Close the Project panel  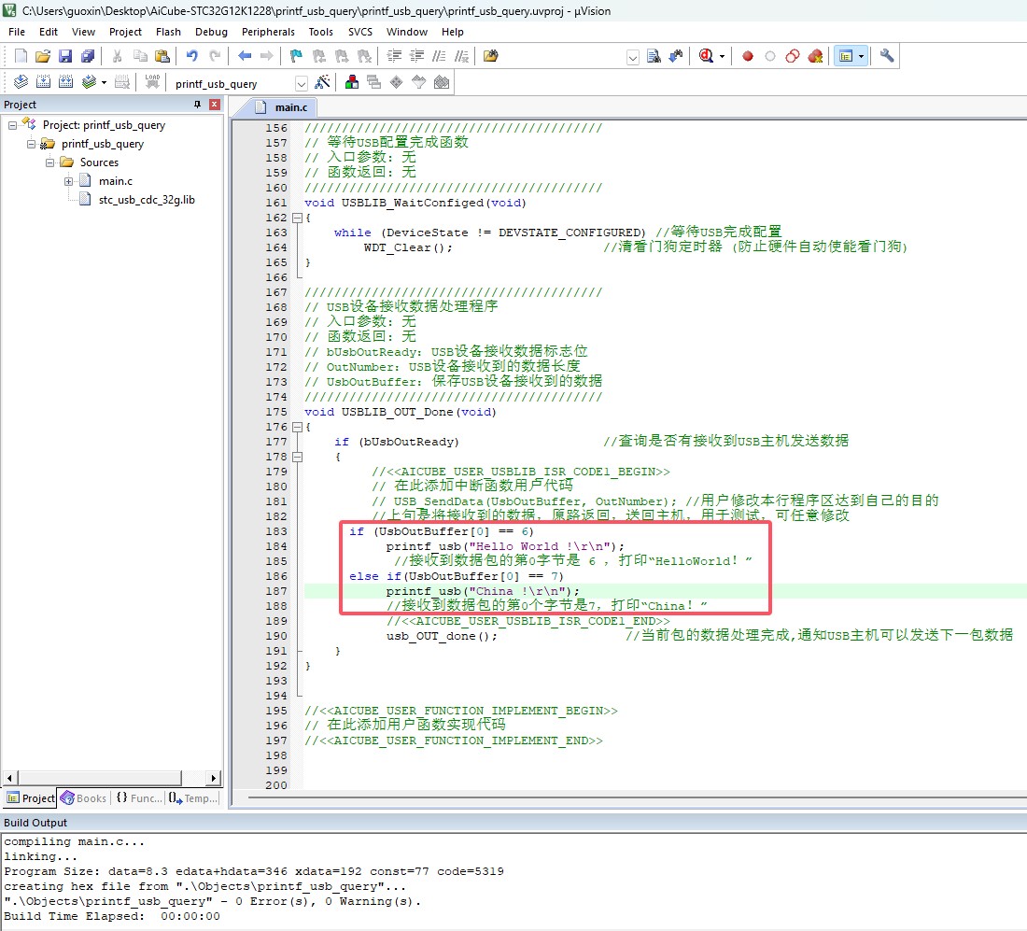[214, 105]
